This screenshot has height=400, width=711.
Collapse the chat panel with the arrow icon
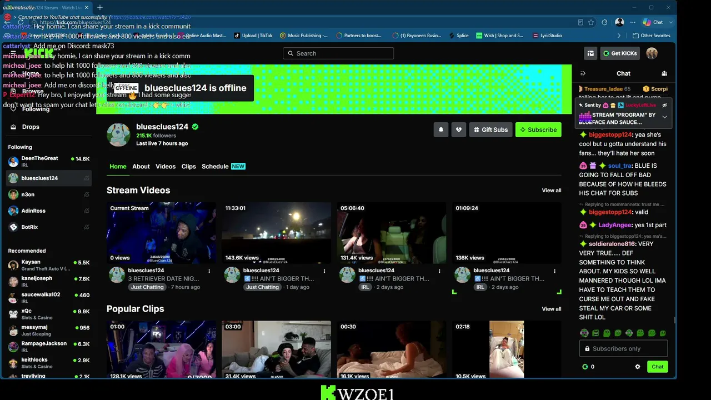coord(583,73)
